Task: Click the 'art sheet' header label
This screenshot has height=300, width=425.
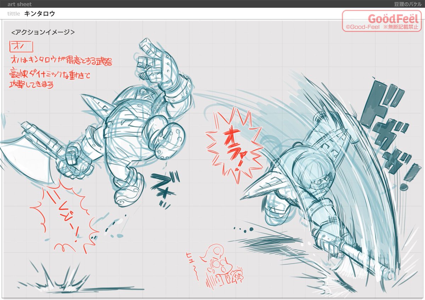Action: click(19, 4)
